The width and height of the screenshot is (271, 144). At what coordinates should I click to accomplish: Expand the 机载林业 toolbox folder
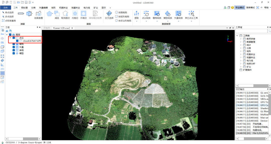click(241, 54)
